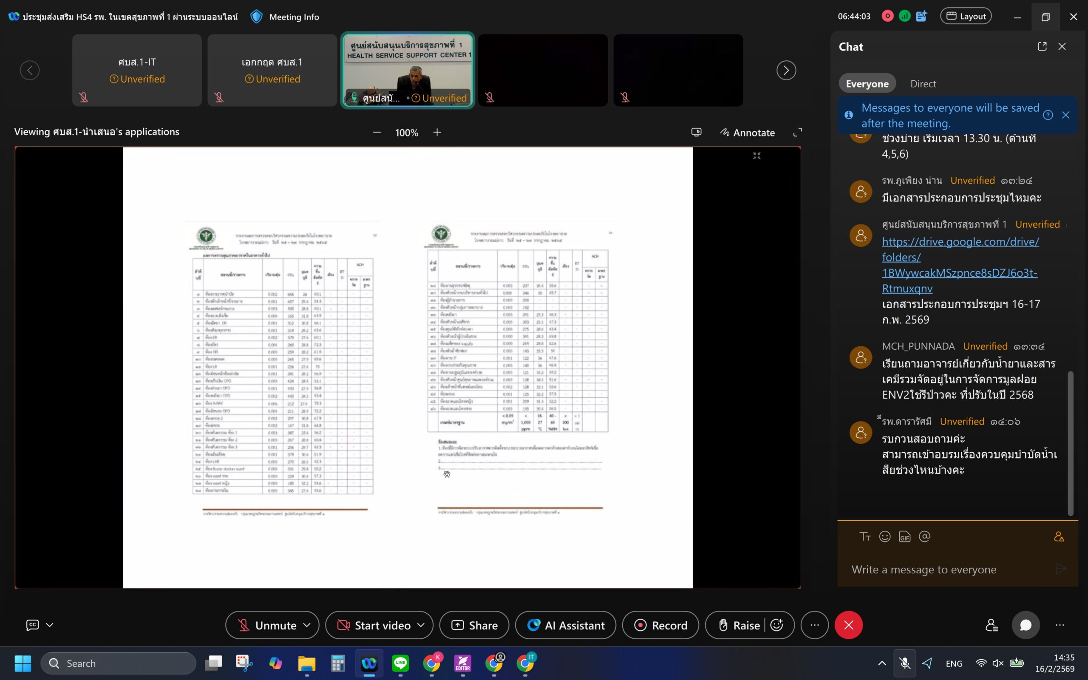Image resolution: width=1088 pixels, height=680 pixels.
Task: Open Windows Start menu
Action: (23, 663)
